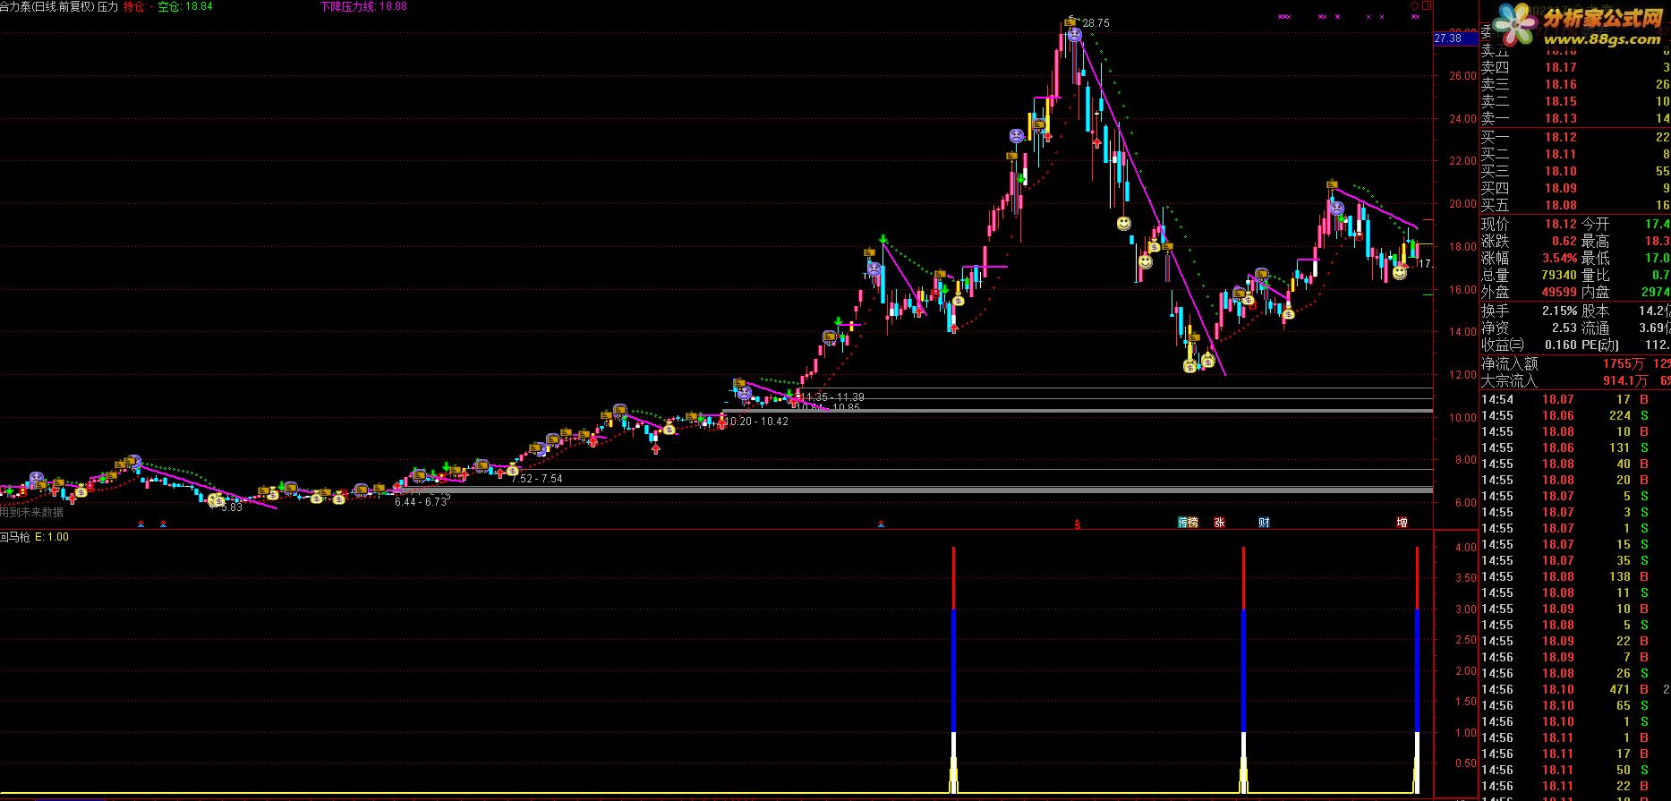Click the 10.20 - 10.42 gap label

click(757, 422)
